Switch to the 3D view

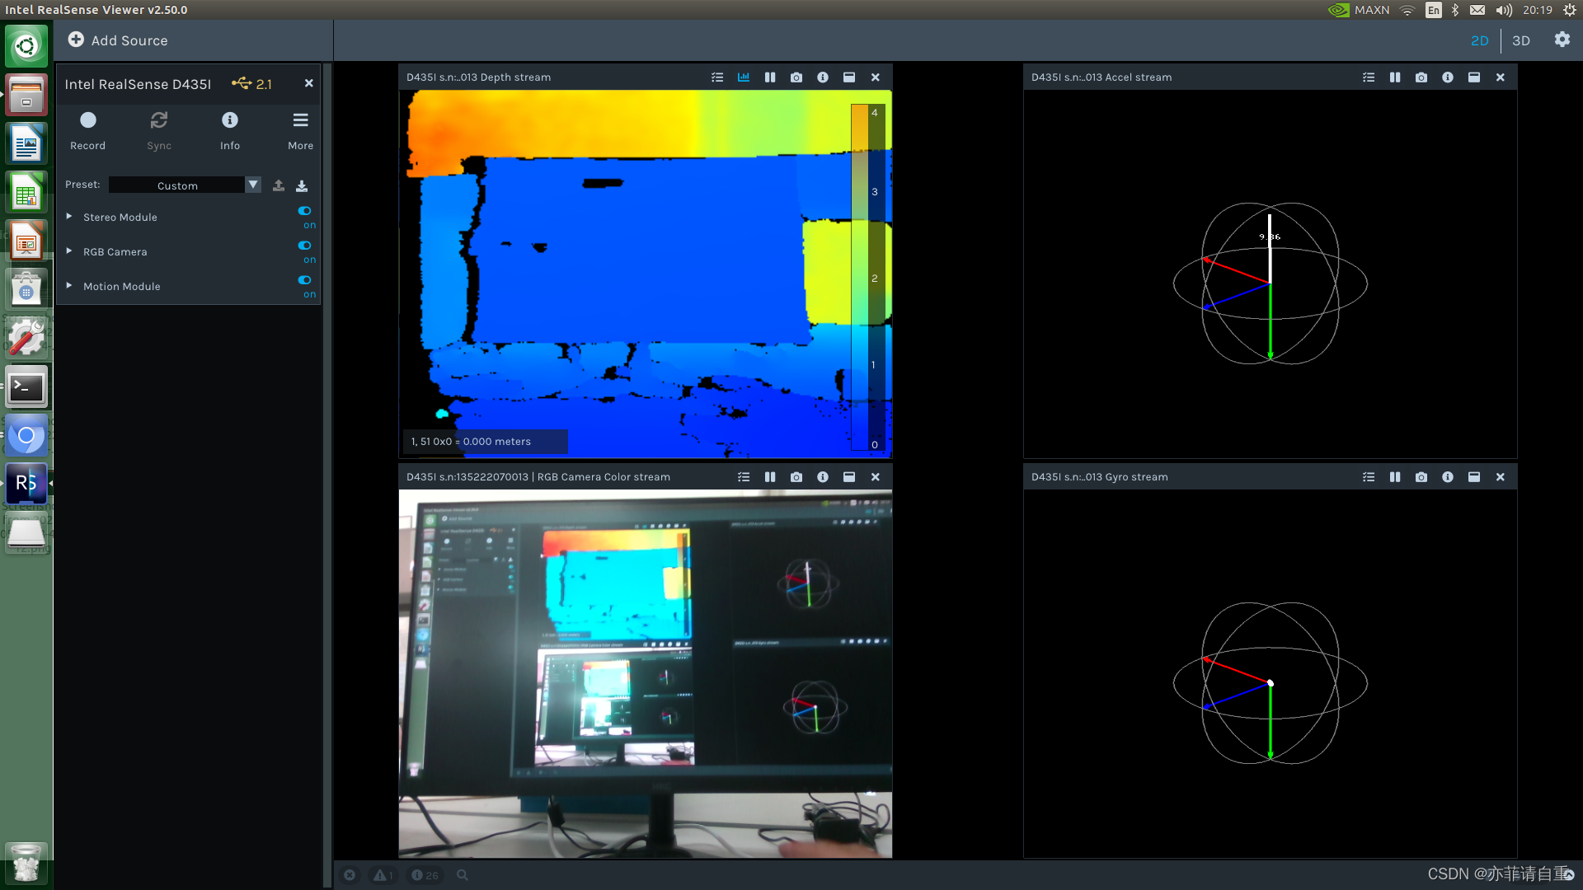pos(1521,40)
